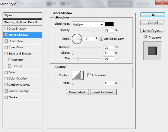This screenshot has width=168, height=132.
Task: Enable the Color Overlay checkbox
Action: click(6, 79)
